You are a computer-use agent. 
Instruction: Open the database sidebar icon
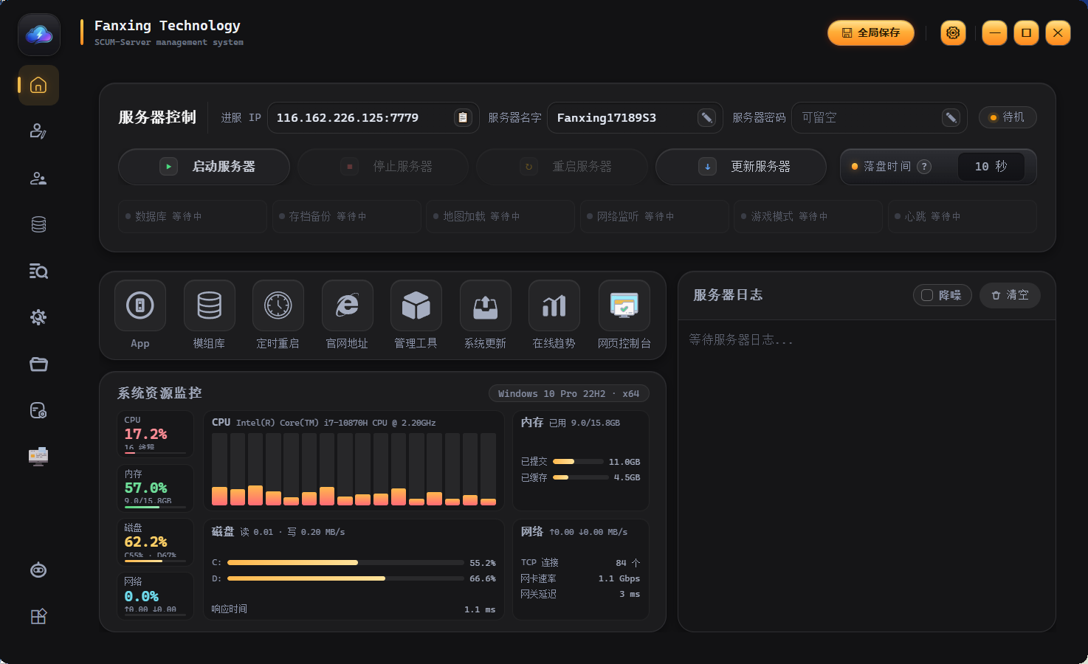38,224
